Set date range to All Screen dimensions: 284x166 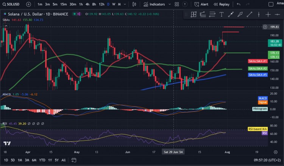point(63,160)
